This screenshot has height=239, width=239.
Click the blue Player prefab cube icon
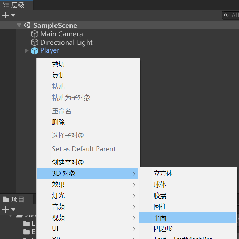(x=35, y=51)
